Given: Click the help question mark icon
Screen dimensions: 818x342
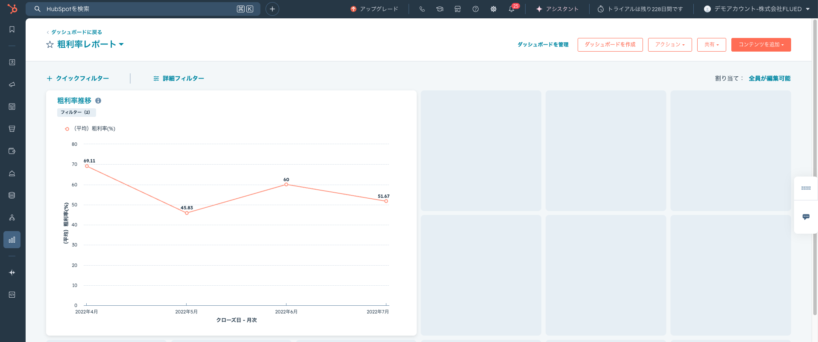Looking at the screenshot, I should click(476, 9).
